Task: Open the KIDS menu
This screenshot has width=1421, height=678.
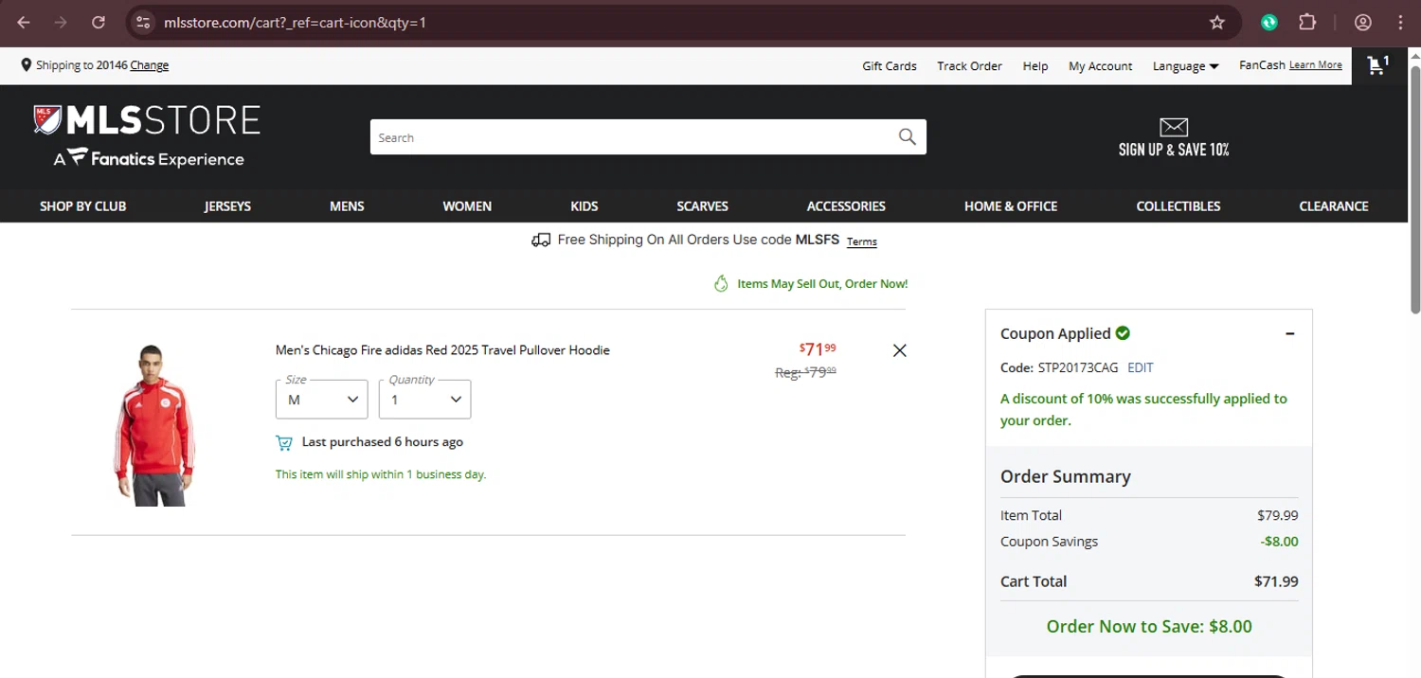Action: pyautogui.click(x=585, y=205)
